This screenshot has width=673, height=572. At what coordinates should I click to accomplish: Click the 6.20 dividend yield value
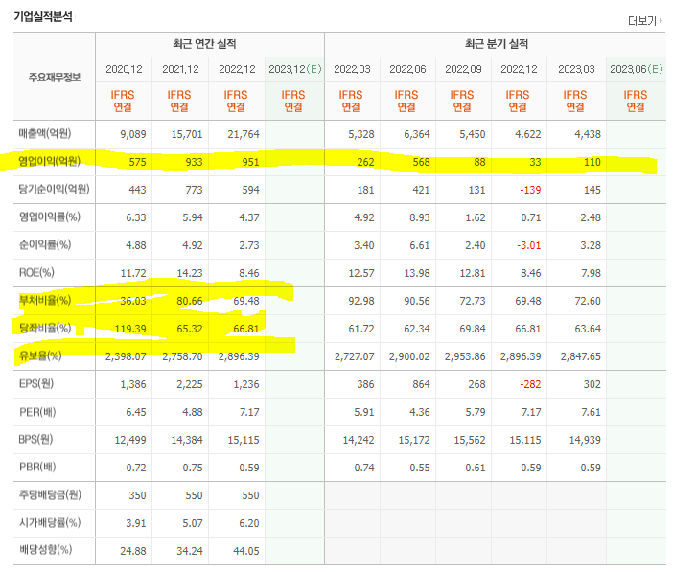(x=249, y=523)
